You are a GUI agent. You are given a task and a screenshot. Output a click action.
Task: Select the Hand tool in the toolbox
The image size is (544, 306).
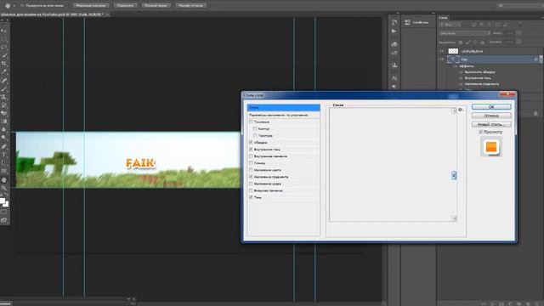pos(4,180)
